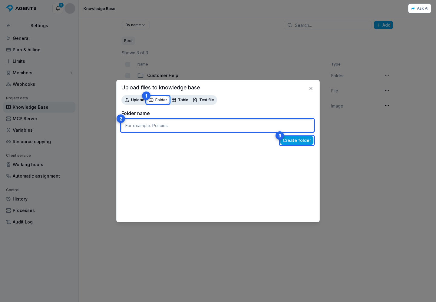The image size is (436, 302).
Task: Switch to the Text file tab
Action: point(203,100)
